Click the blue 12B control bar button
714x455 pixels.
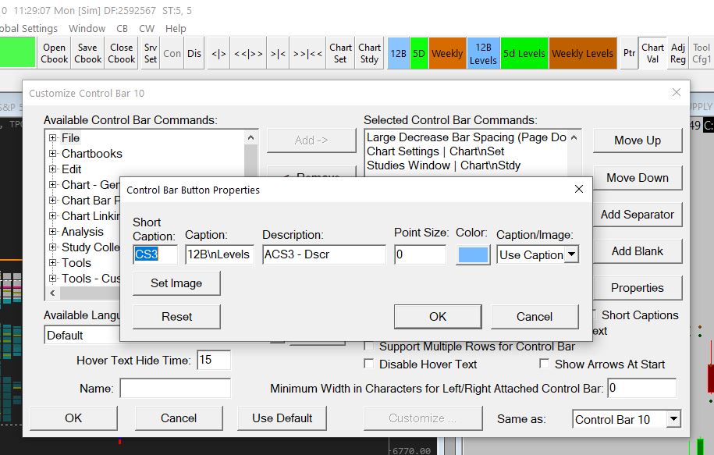[399, 53]
